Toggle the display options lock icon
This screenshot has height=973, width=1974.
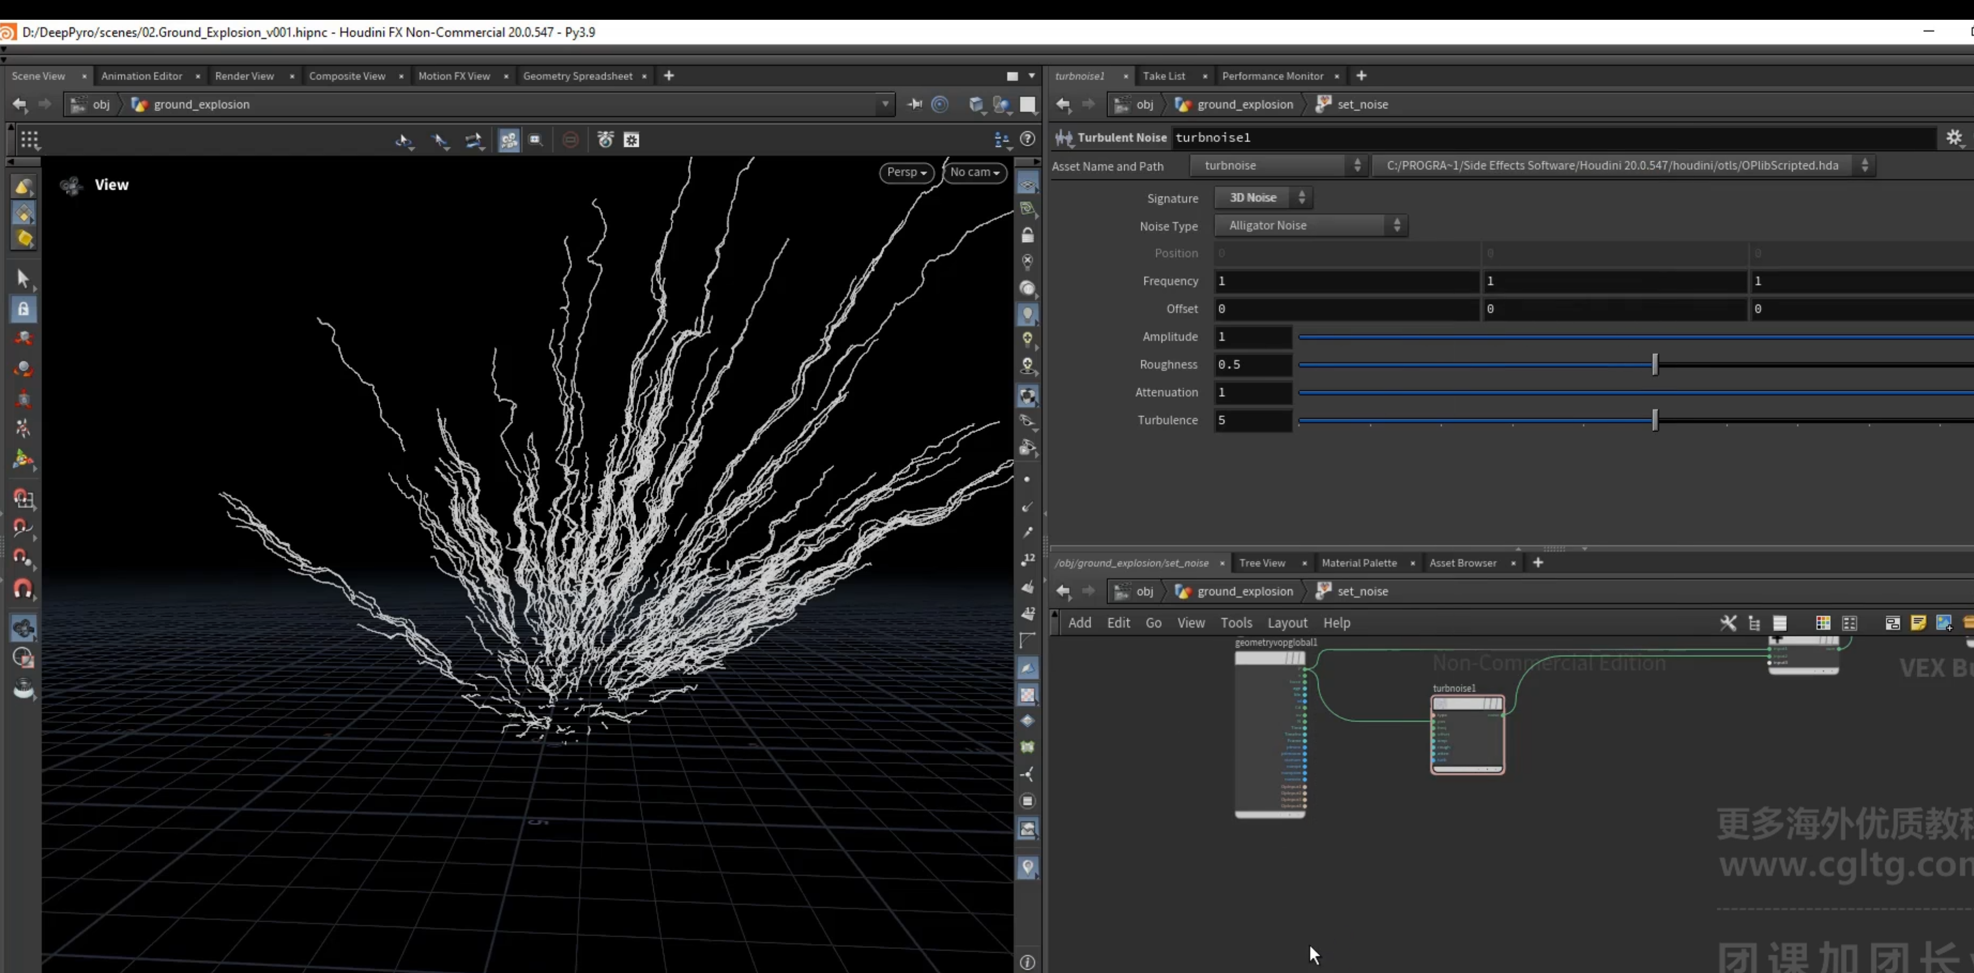(x=1028, y=235)
